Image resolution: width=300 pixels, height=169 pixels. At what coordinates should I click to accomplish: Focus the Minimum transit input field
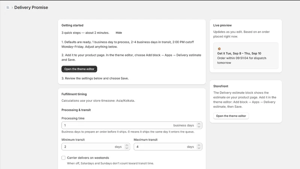[x=96, y=147]
